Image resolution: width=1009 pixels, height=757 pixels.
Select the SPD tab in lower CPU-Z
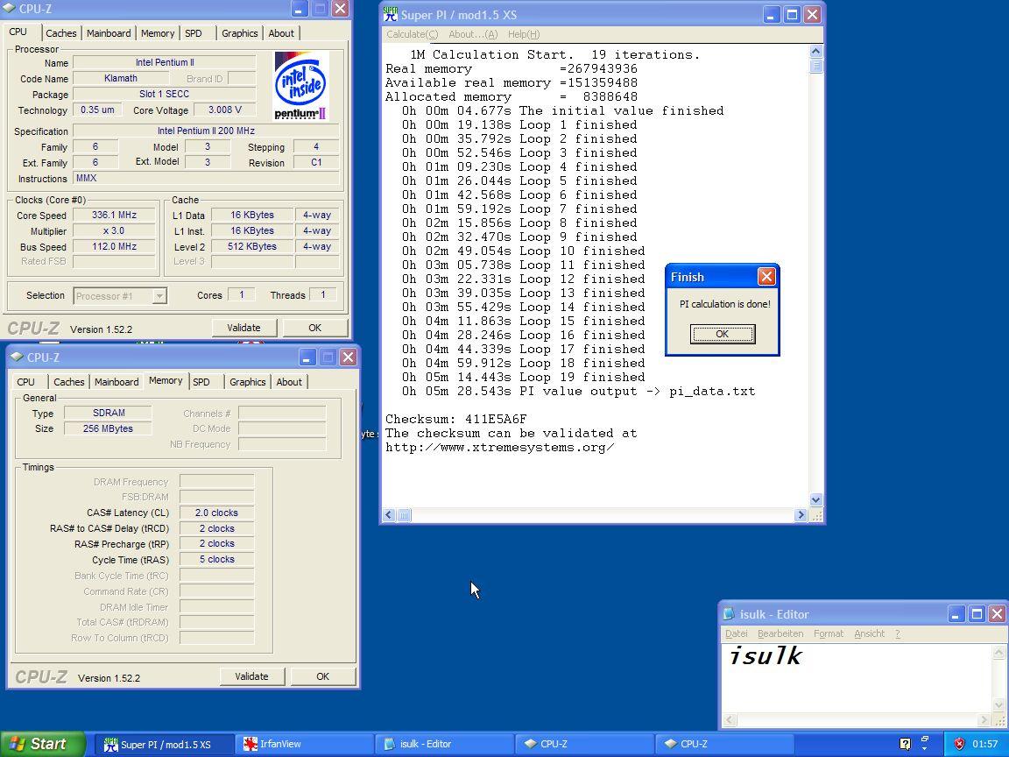pos(201,382)
